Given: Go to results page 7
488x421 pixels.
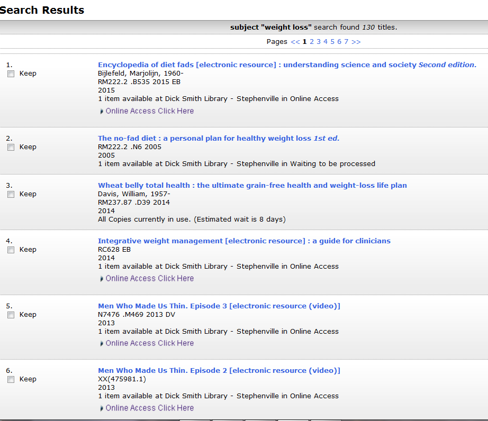Looking at the screenshot, I should tap(346, 42).
